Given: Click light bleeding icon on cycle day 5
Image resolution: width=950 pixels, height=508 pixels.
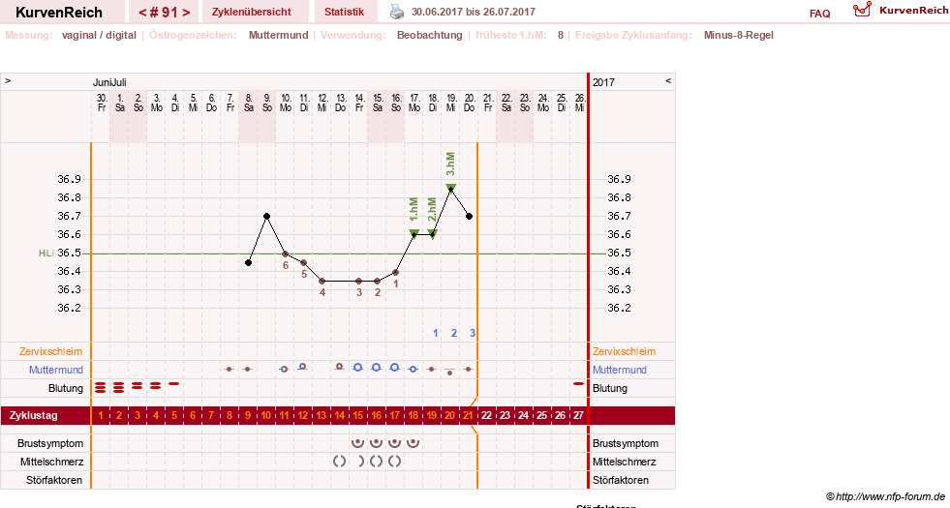Looking at the screenshot, I should click(x=174, y=383).
